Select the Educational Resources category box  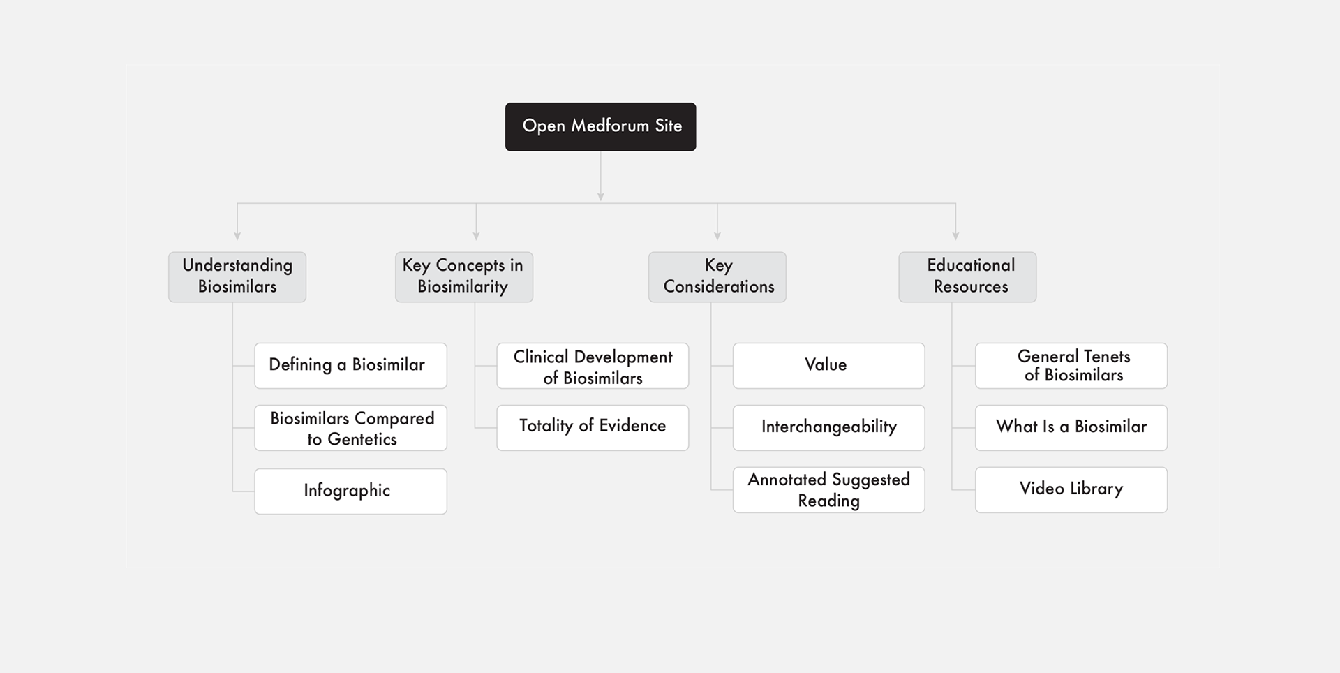(967, 276)
